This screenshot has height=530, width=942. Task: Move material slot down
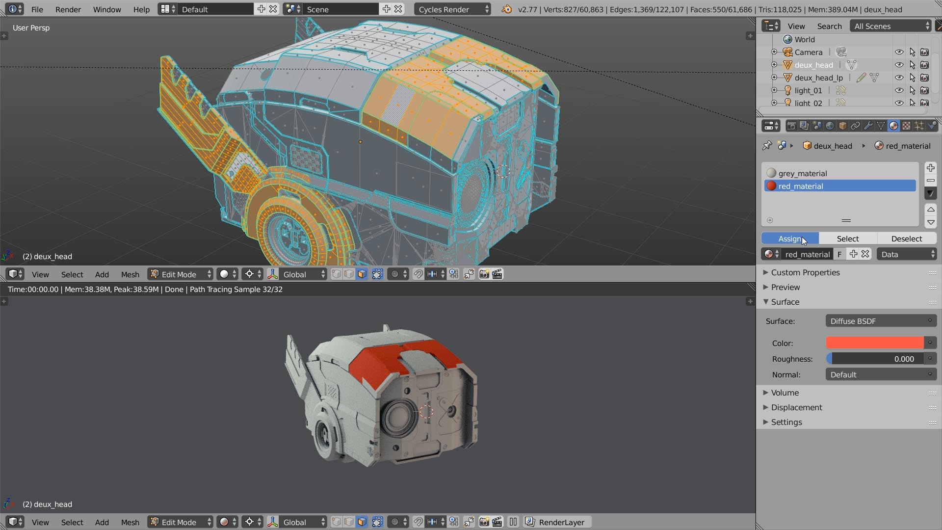click(x=931, y=222)
